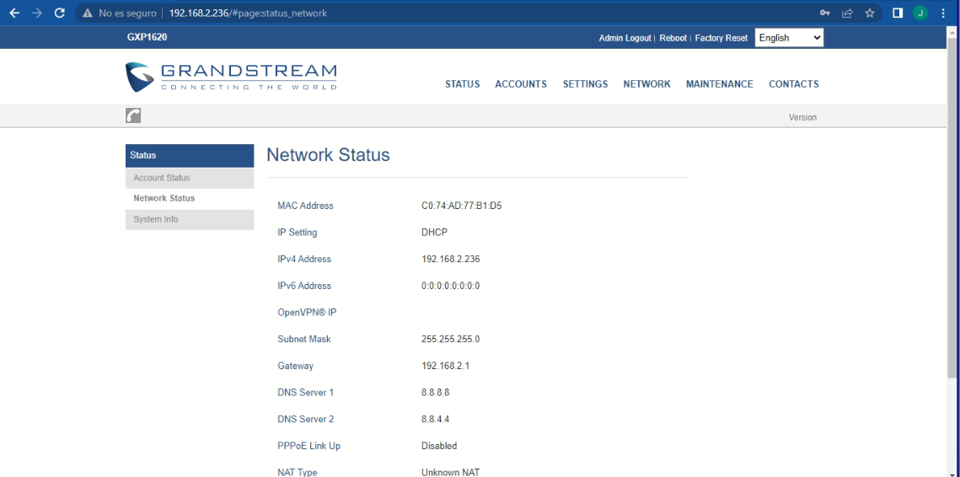Click the browser forward arrow
The width and height of the screenshot is (960, 477).
36,13
